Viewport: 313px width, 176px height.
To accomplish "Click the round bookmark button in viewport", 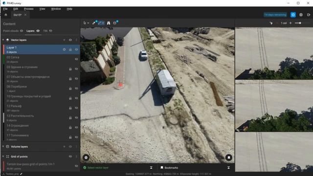I will [229, 157].
